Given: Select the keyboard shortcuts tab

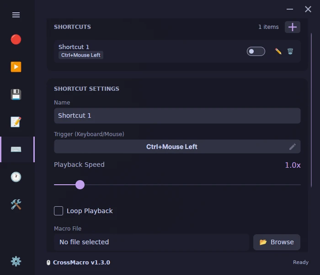Looking at the screenshot, I should pyautogui.click(x=16, y=149).
